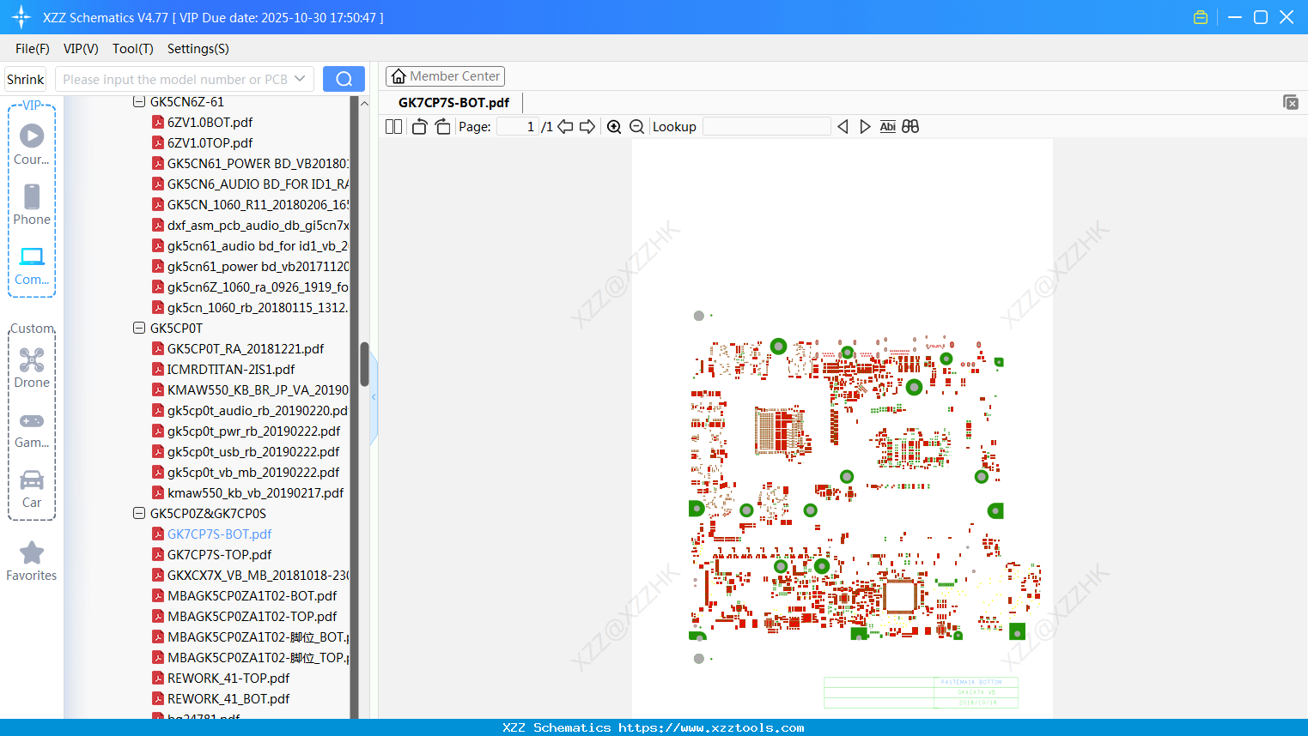Go to the next page arrow
This screenshot has width=1308, height=736.
point(587,127)
